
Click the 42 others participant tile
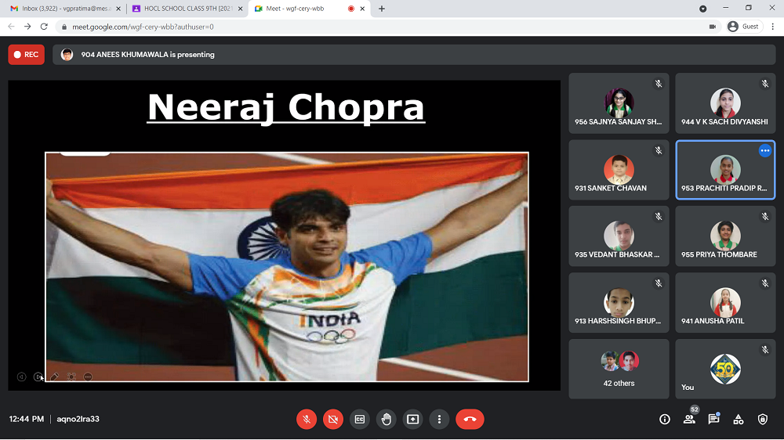[619, 368]
